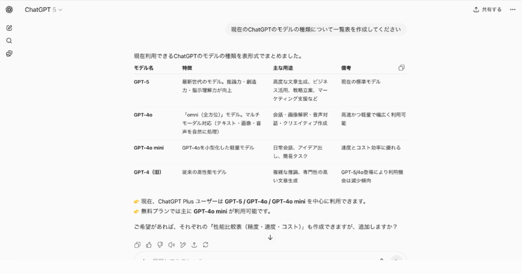522x274 pixels.
Task: Click GPT-4oを小型化した軽量モデル cell
Action: click(x=218, y=148)
